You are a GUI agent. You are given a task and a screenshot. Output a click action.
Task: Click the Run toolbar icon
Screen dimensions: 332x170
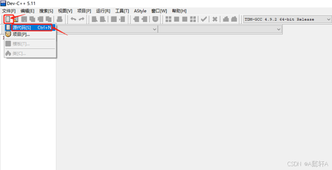pos(176,19)
